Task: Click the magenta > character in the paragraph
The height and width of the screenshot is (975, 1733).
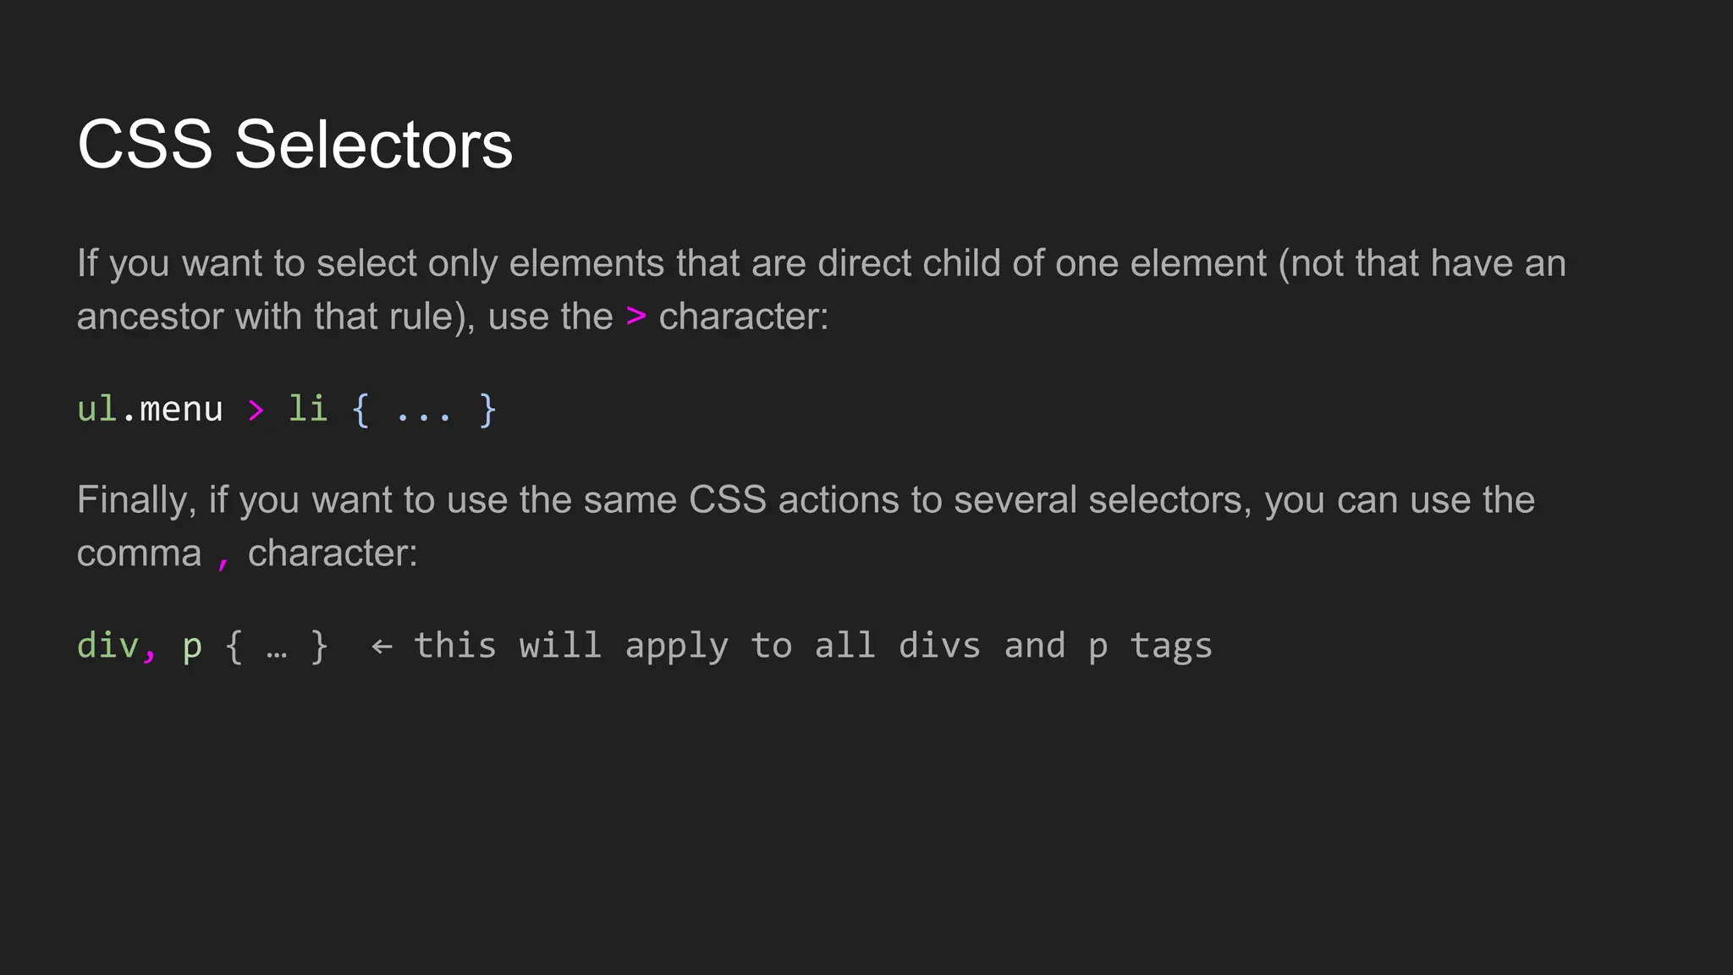Action: coord(636,317)
